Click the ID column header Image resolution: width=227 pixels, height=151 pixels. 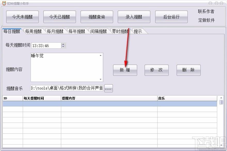click(13, 98)
